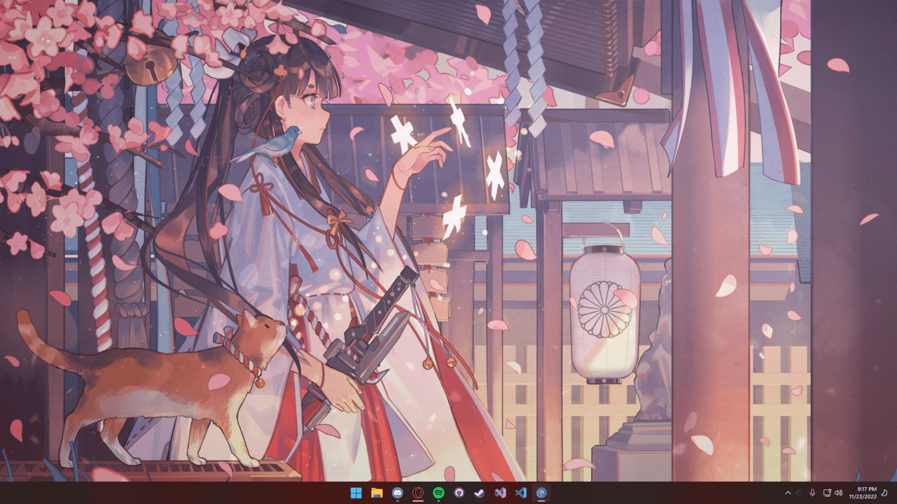Open the quick settings panel via the speaker icon
The width and height of the screenshot is (897, 504).
(x=839, y=493)
